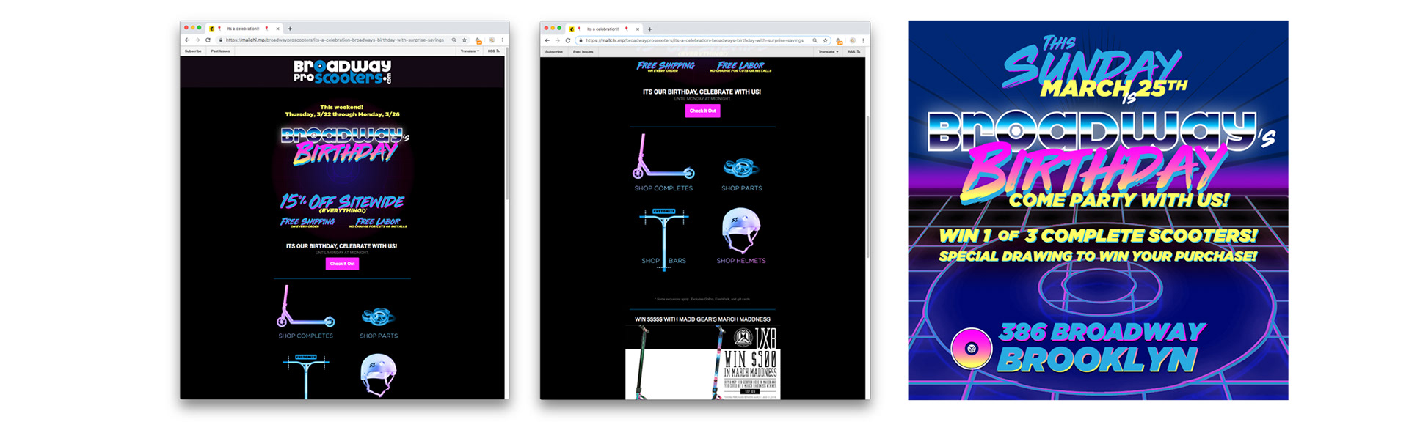1409x422 pixels.
Task: Click 'Free Labor' graphic in the middle browser
Action: 740,67
